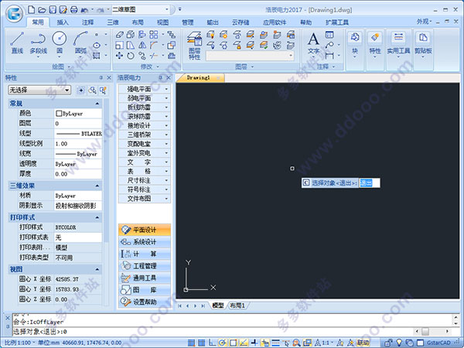The width and height of the screenshot is (464, 348).
Task: Toggle snap mode in status bar
Action: click(192, 343)
